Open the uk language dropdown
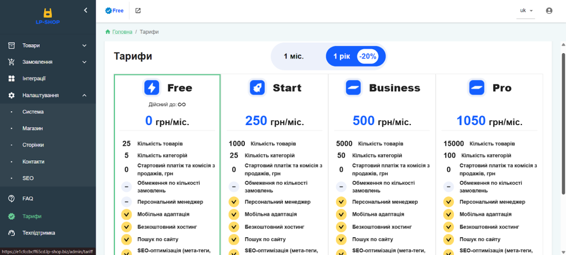 click(x=526, y=11)
